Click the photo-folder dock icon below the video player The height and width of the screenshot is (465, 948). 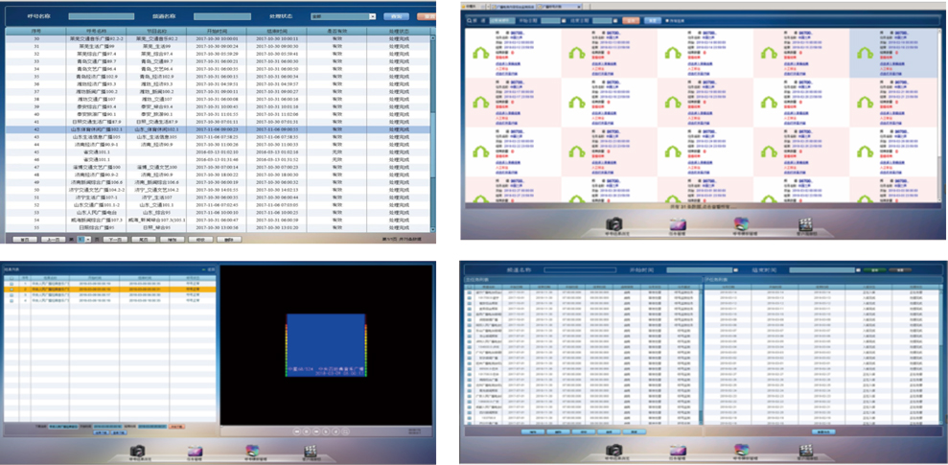point(195,451)
